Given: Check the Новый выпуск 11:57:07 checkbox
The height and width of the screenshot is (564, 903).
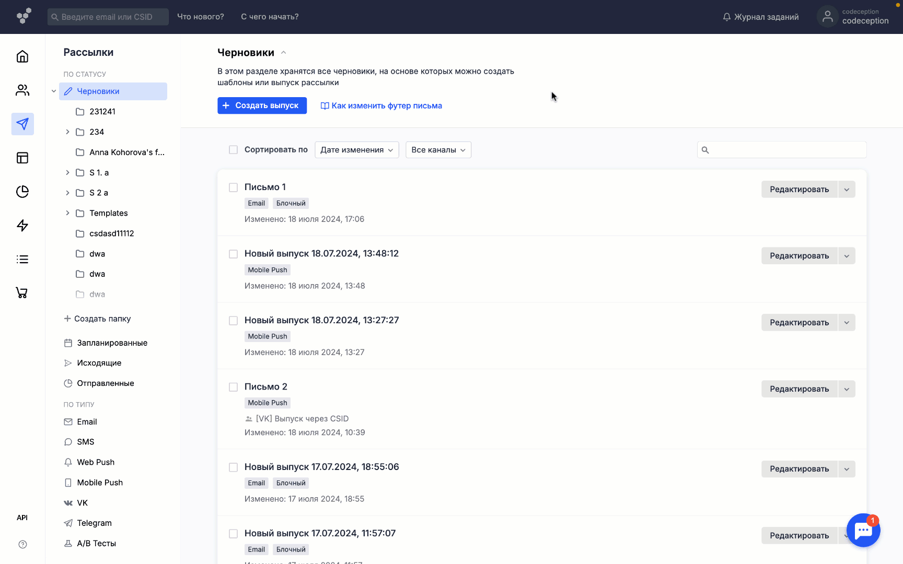Looking at the screenshot, I should tap(233, 534).
